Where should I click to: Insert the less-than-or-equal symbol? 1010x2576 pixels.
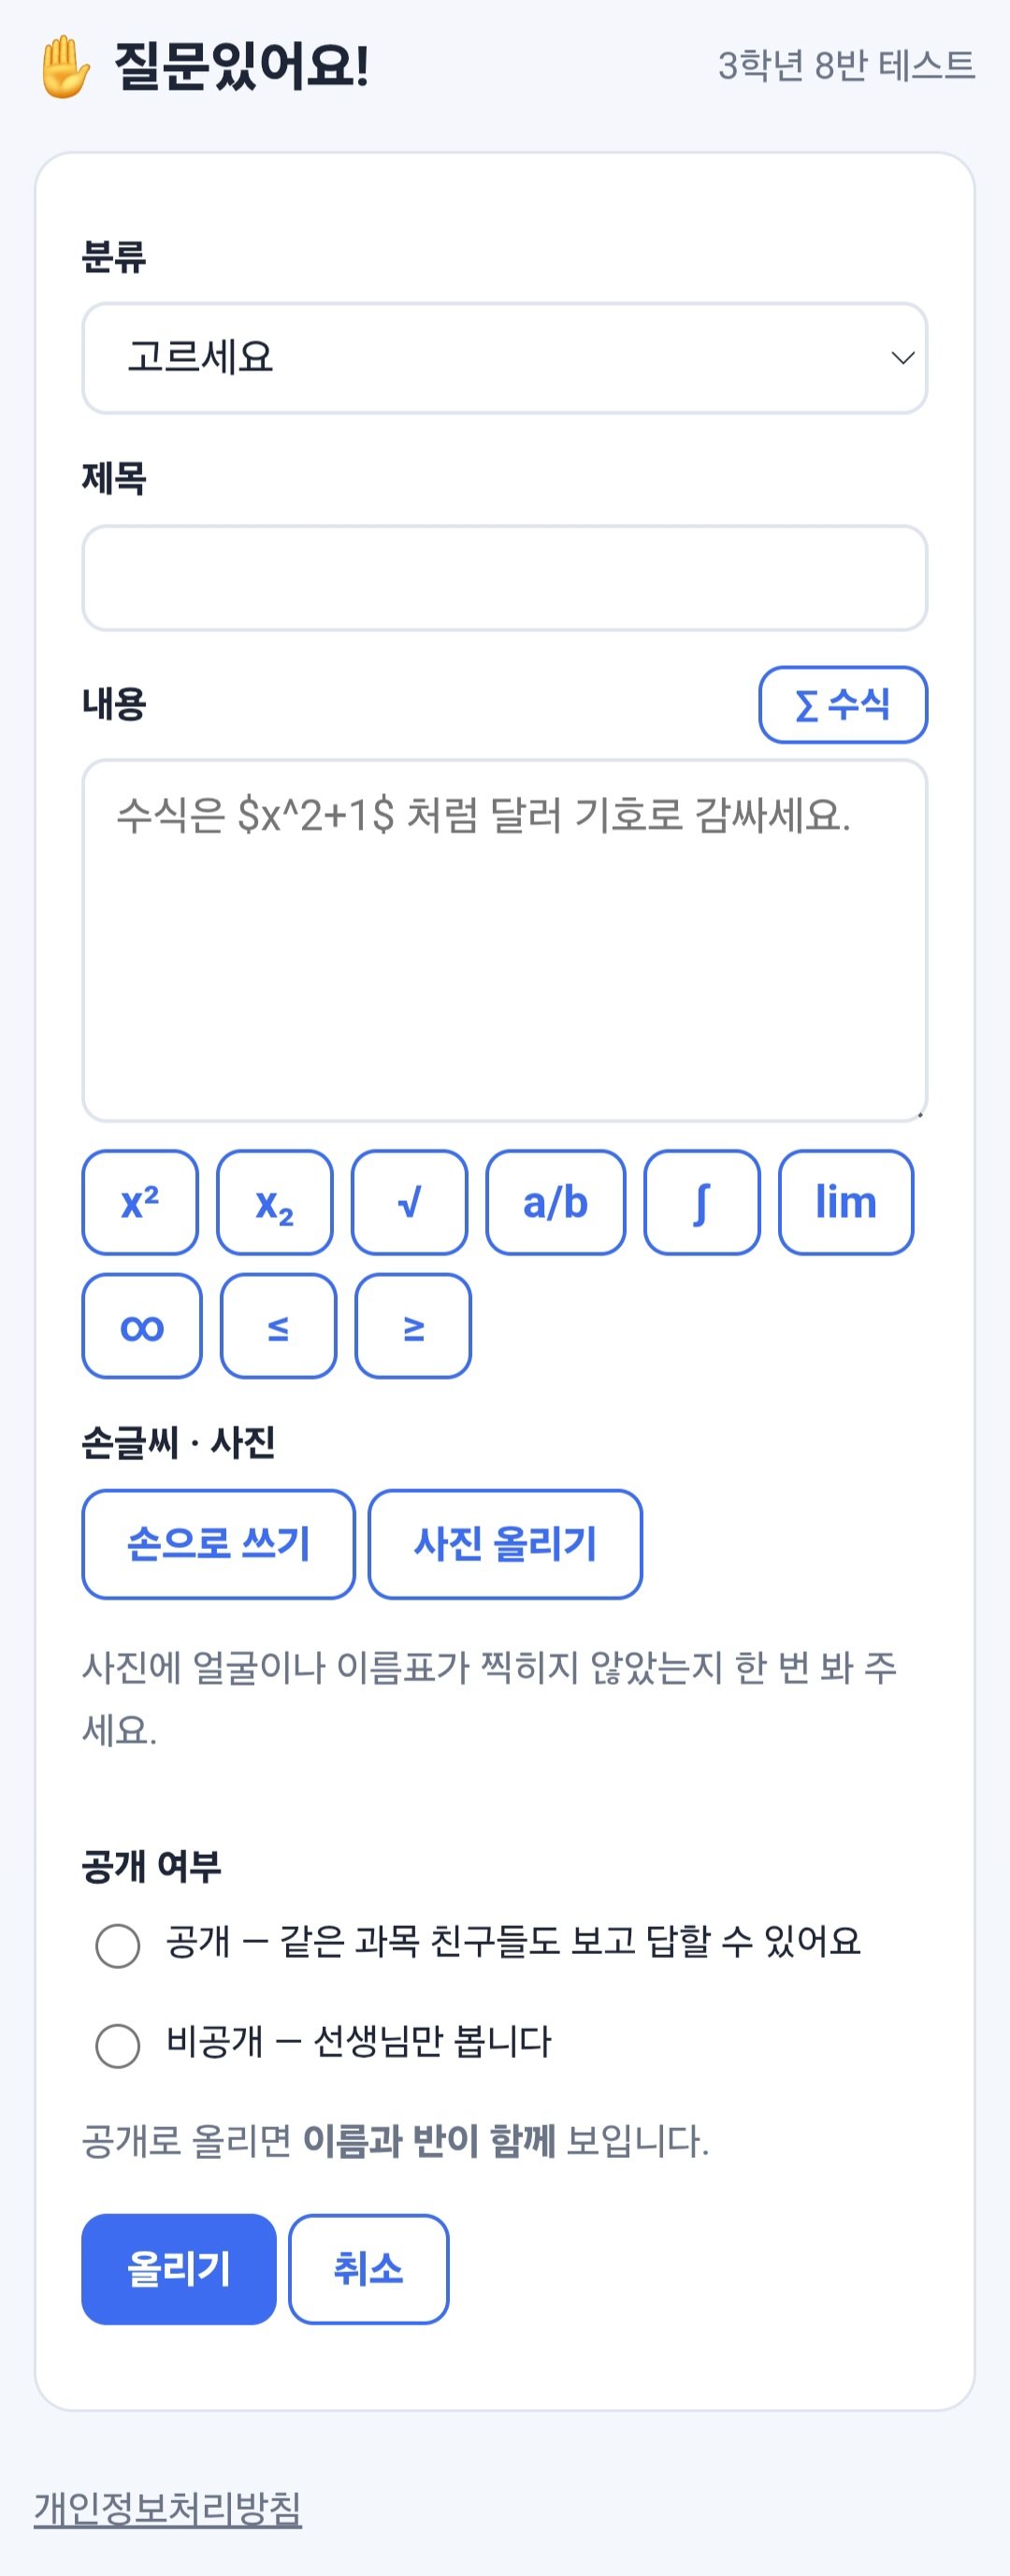[x=279, y=1326]
